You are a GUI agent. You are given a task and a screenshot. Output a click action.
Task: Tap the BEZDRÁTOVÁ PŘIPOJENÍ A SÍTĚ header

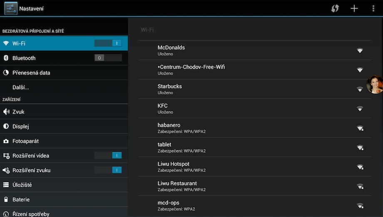pyautogui.click(x=33, y=31)
